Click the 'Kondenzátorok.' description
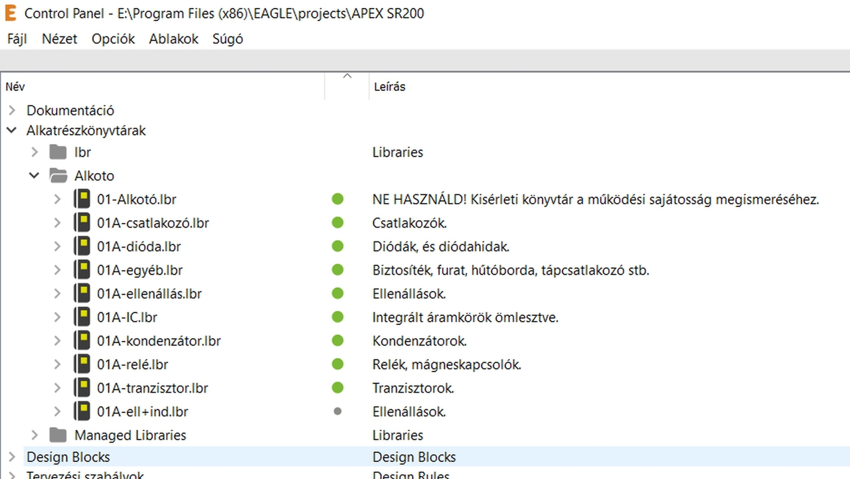850x479 pixels. tap(420, 341)
